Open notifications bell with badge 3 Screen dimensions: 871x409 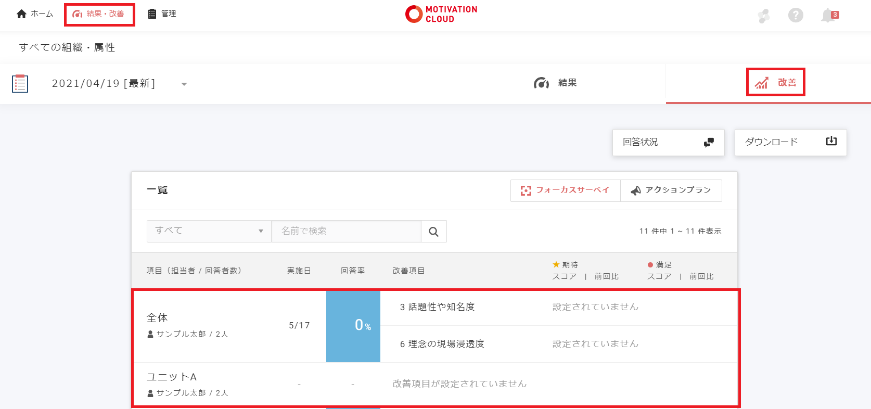click(x=829, y=16)
